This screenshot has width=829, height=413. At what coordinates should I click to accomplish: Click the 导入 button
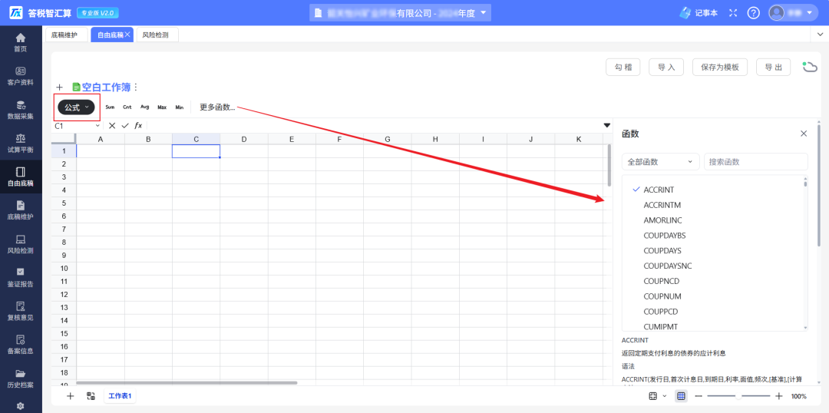[x=666, y=67]
